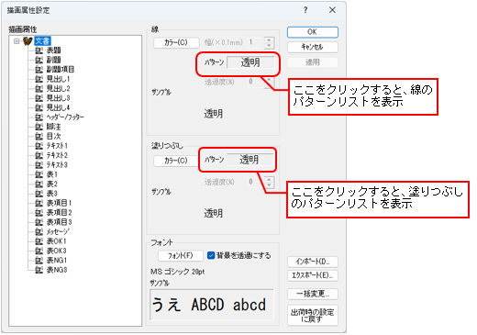The width and height of the screenshot is (477, 335).
Task: Click the icon next to 表項目3
Action: point(39,222)
